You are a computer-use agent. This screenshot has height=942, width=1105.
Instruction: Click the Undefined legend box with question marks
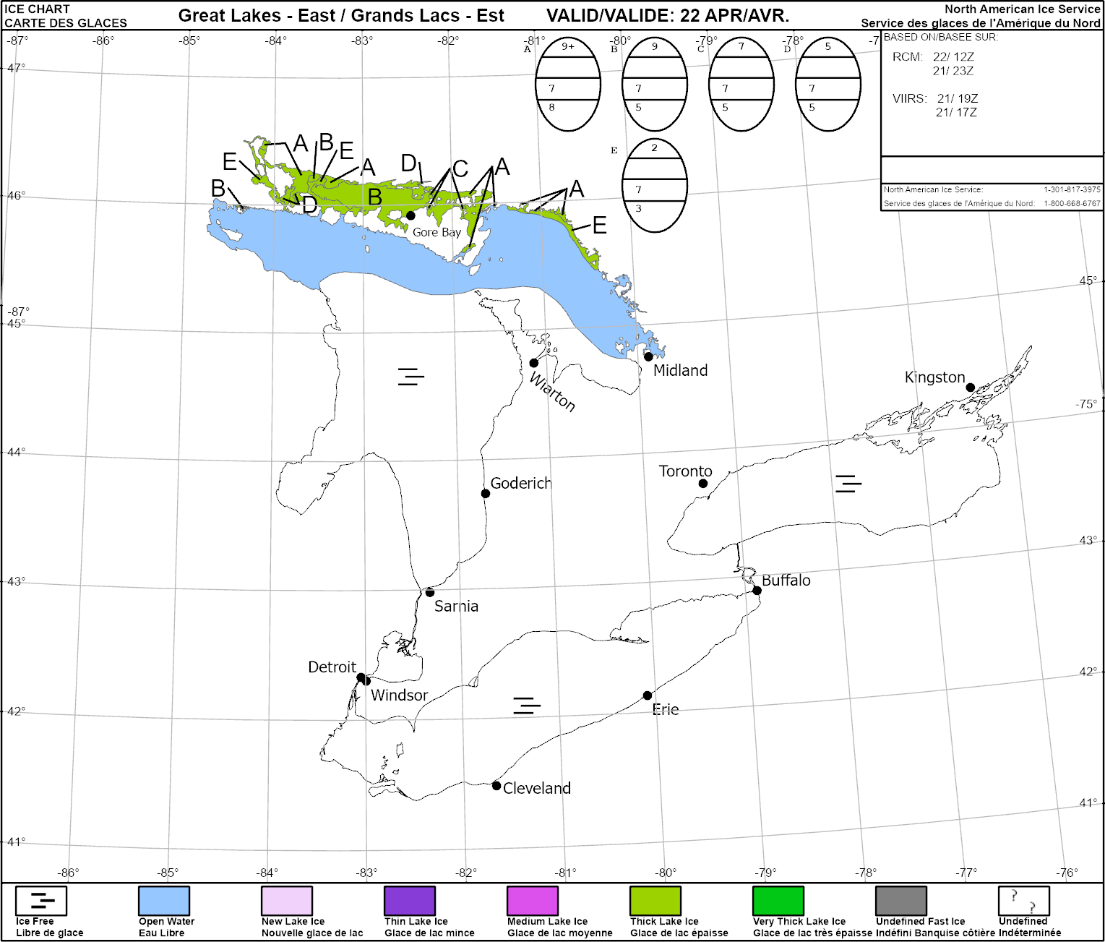(x=1023, y=901)
